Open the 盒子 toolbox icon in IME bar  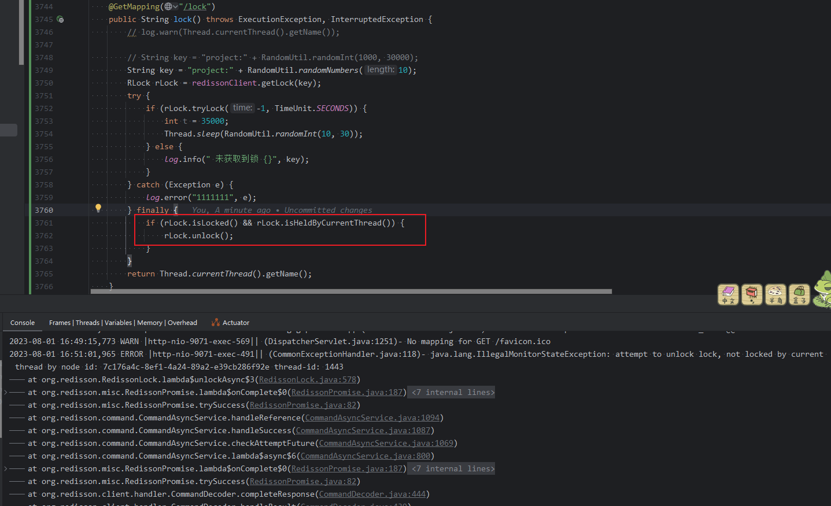tap(799, 294)
